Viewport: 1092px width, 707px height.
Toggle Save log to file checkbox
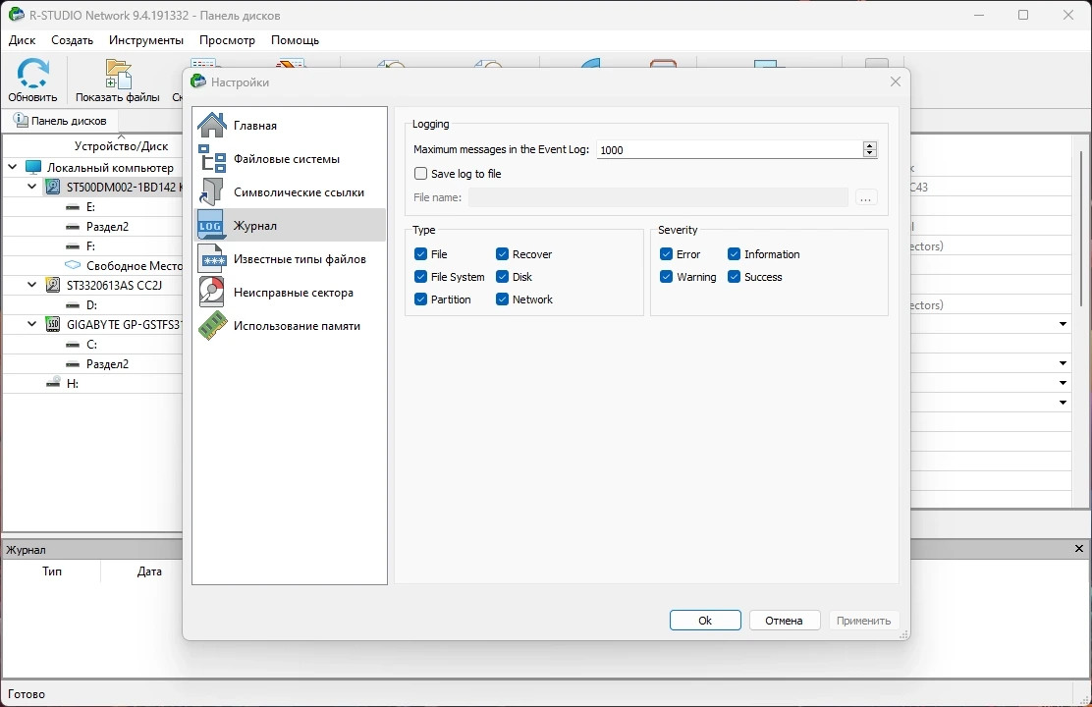(x=420, y=174)
